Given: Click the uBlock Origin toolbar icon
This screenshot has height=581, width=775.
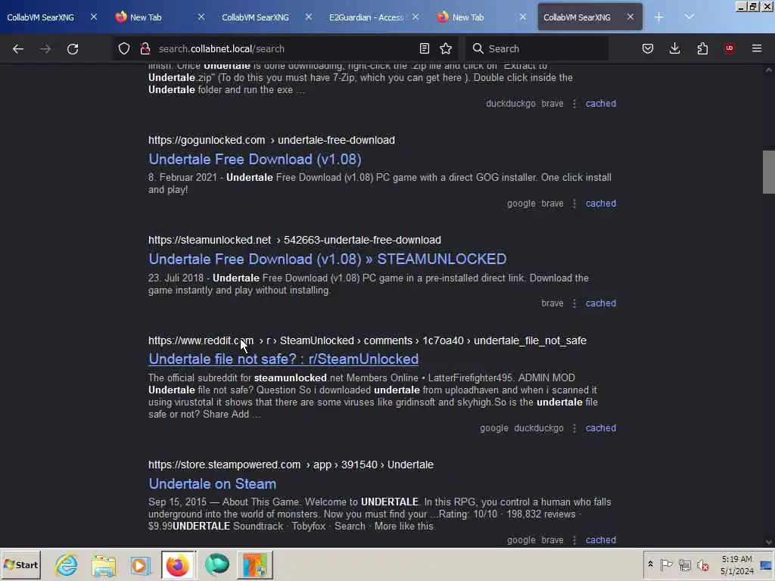Looking at the screenshot, I should tap(729, 48).
